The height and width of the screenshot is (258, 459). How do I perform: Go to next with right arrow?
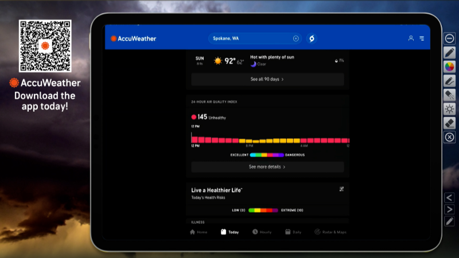(x=449, y=209)
